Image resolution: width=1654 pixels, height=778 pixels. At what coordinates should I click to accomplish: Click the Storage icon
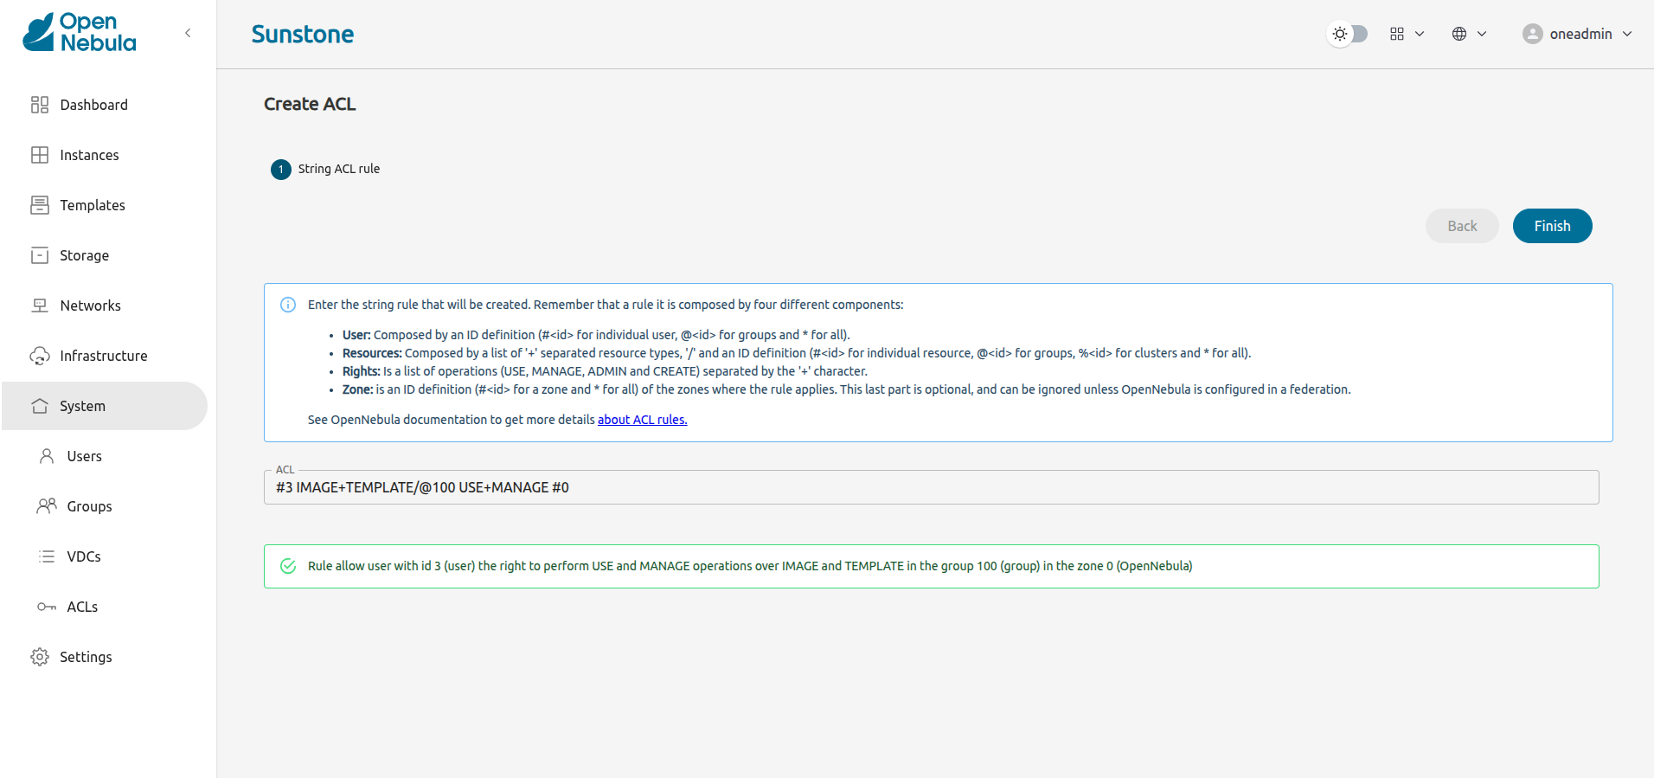(40, 255)
